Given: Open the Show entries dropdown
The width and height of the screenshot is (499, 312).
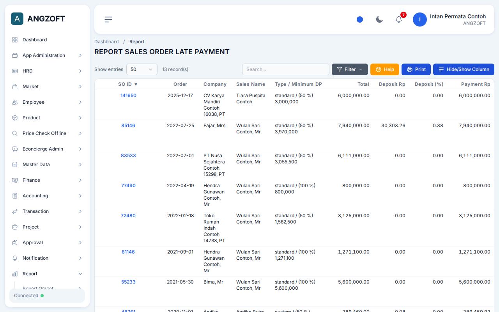Looking at the screenshot, I should pyautogui.click(x=142, y=69).
